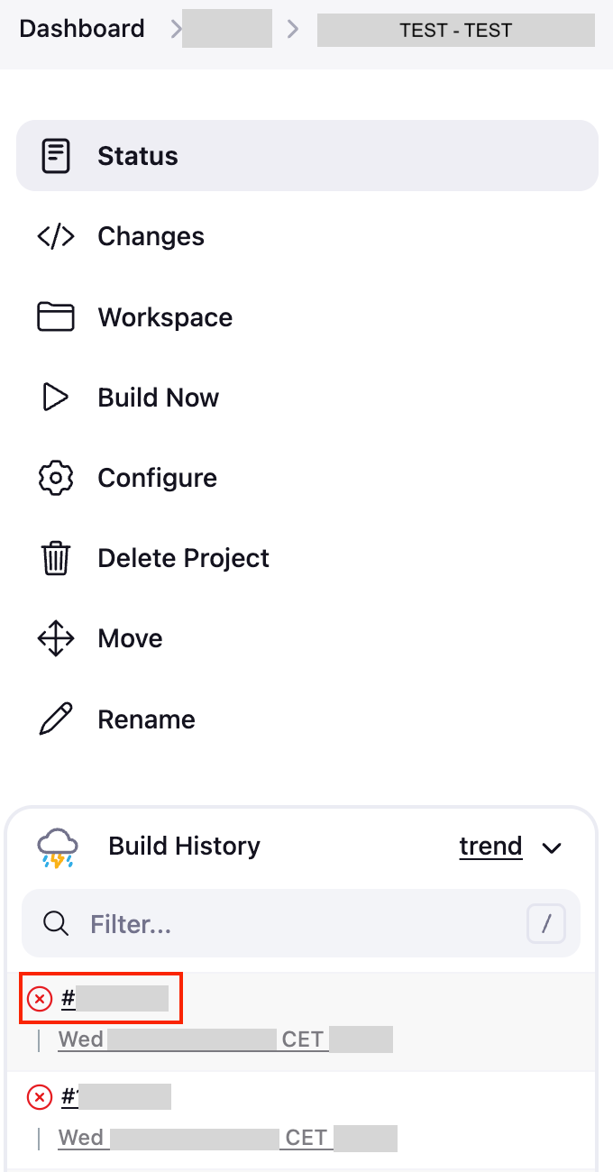Open the Changes menu item
The height and width of the screenshot is (1172, 613).
[151, 237]
